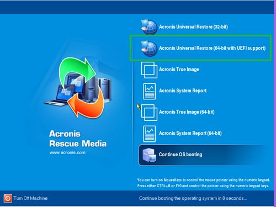Open Acronis True Image
The height and width of the screenshot is (207, 276).
click(179, 70)
